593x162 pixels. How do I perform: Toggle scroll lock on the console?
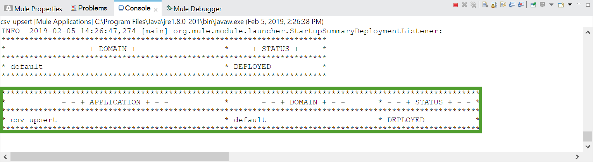(494, 5)
